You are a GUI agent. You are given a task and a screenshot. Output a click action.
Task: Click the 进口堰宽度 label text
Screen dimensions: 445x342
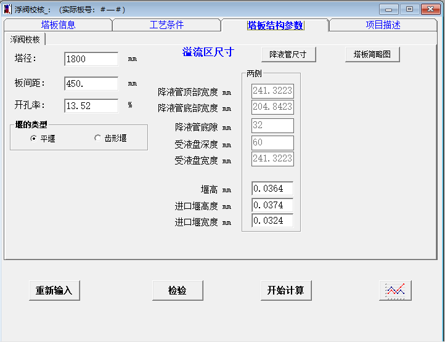pyautogui.click(x=197, y=222)
